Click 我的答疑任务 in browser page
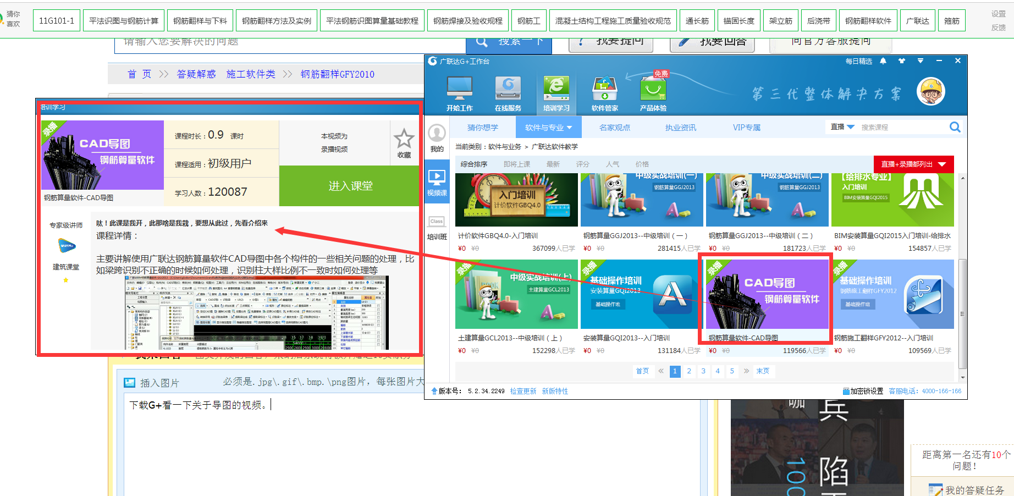The width and height of the screenshot is (1014, 496). pos(974,490)
